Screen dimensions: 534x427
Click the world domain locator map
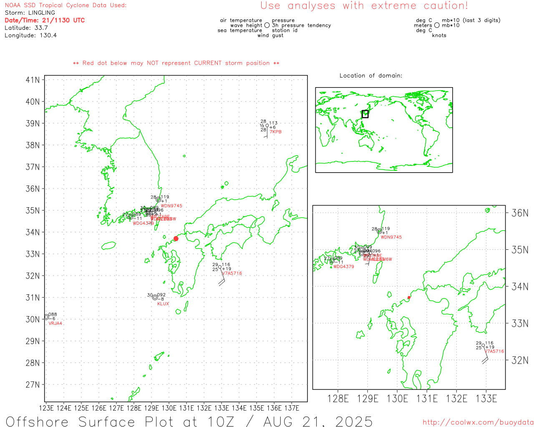(384, 130)
